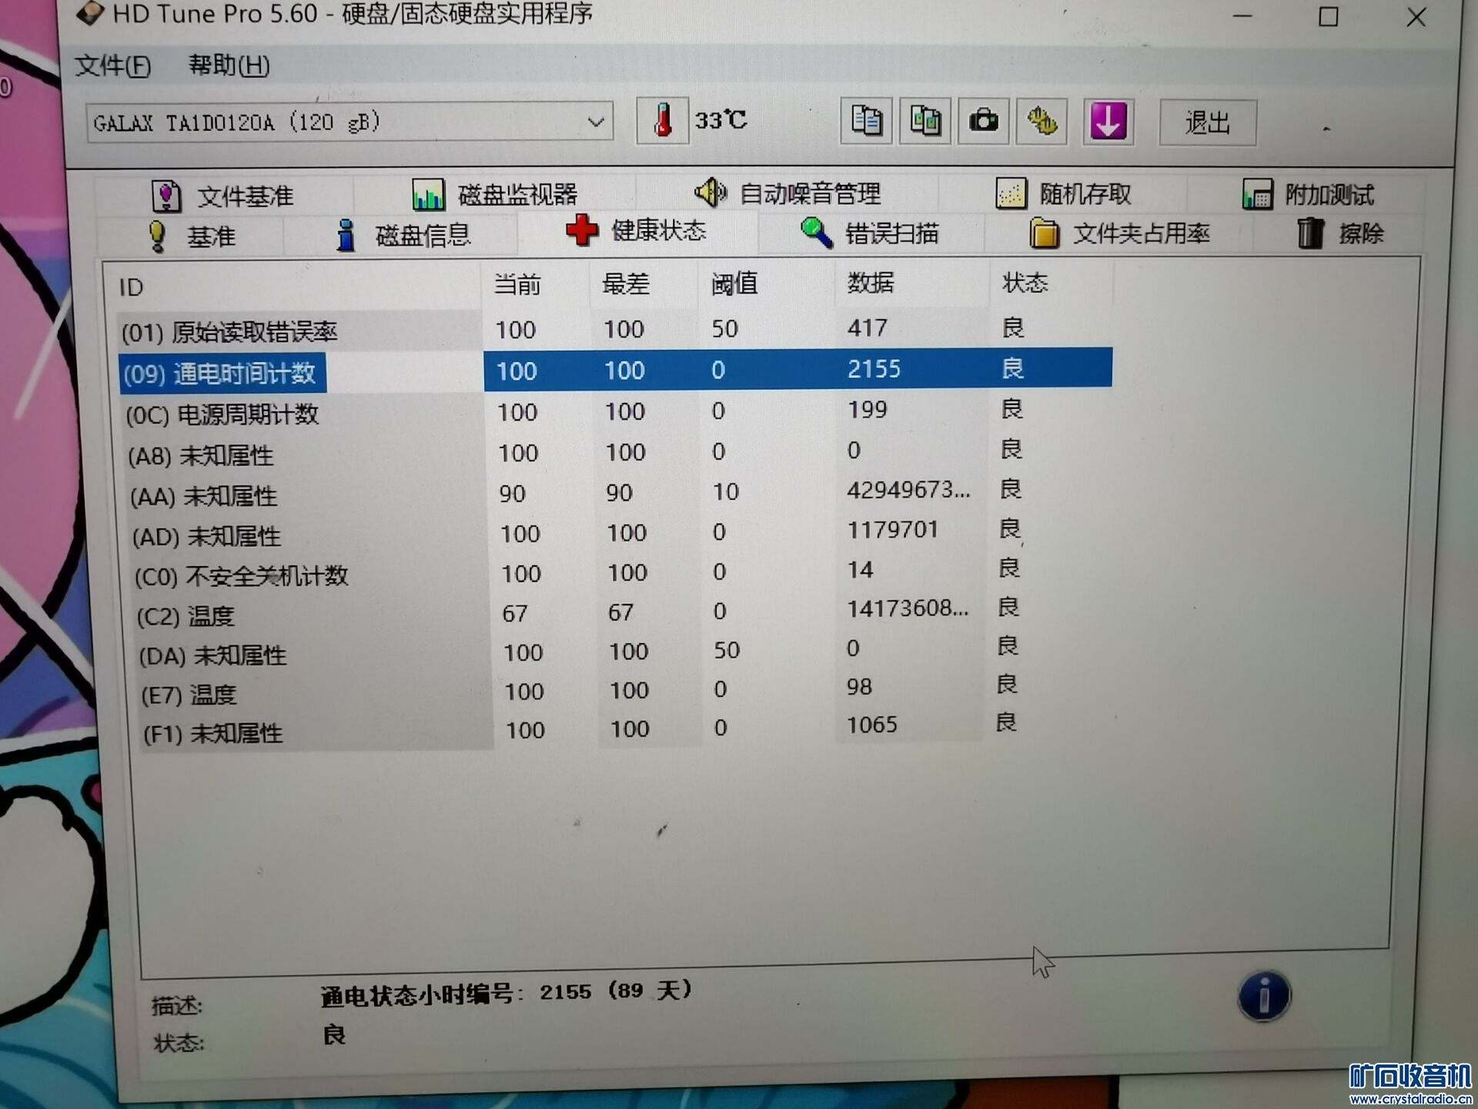
Task: Switch to 文件夹占用率 tab
Action: (1120, 233)
